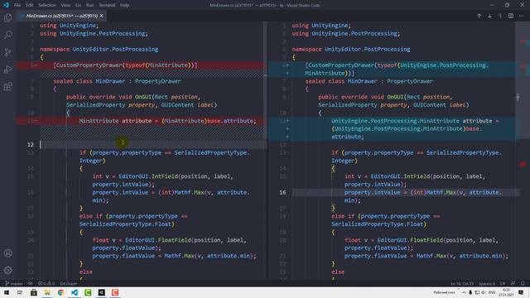Click the minus marker on deleted line 6
The image size is (530, 298).
pyautogui.click(x=36, y=65)
